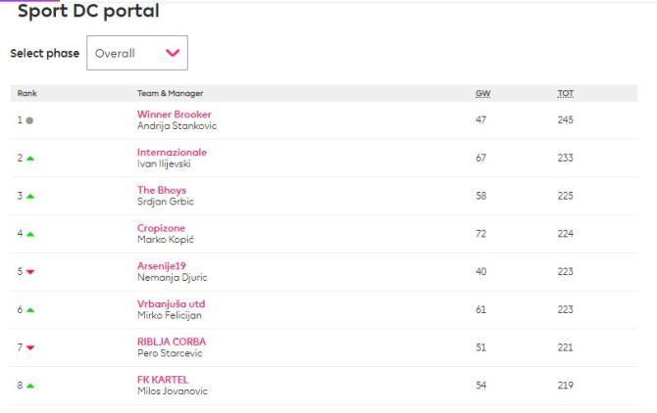Screen dimensions: 657x413
Task: View the FK KARTEL team
Action: point(163,379)
